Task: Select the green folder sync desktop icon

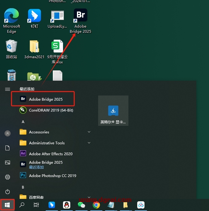Action: coord(34,76)
